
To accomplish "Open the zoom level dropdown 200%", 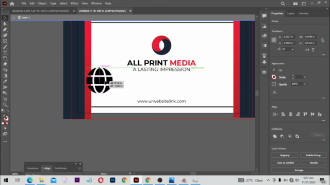I will (x=17, y=174).
